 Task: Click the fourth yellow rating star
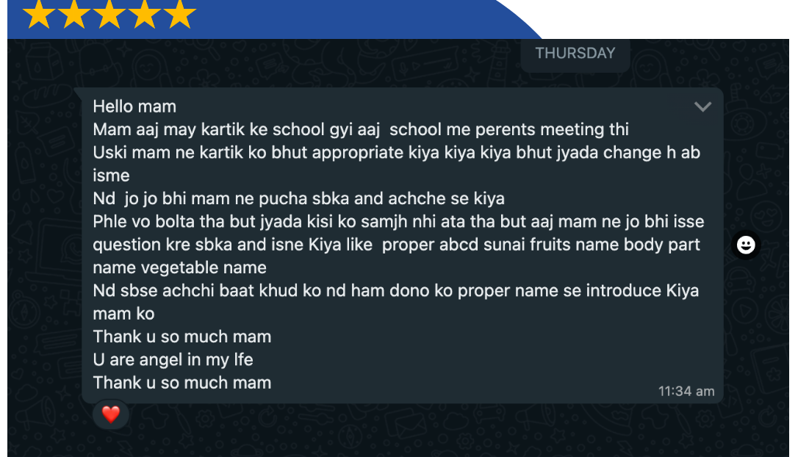click(x=145, y=13)
